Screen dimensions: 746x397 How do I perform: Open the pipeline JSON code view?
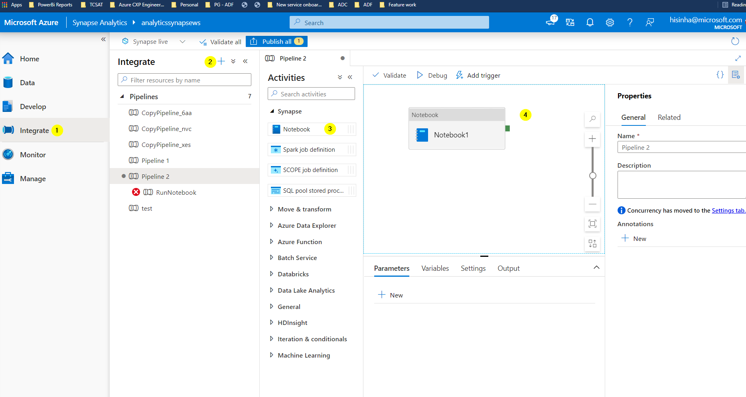pos(720,75)
